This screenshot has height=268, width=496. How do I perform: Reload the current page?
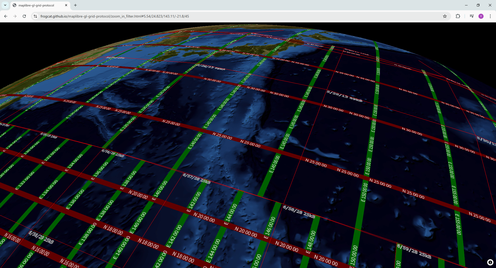(24, 16)
